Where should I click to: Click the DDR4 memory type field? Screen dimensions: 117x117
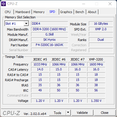(x=49, y=24)
